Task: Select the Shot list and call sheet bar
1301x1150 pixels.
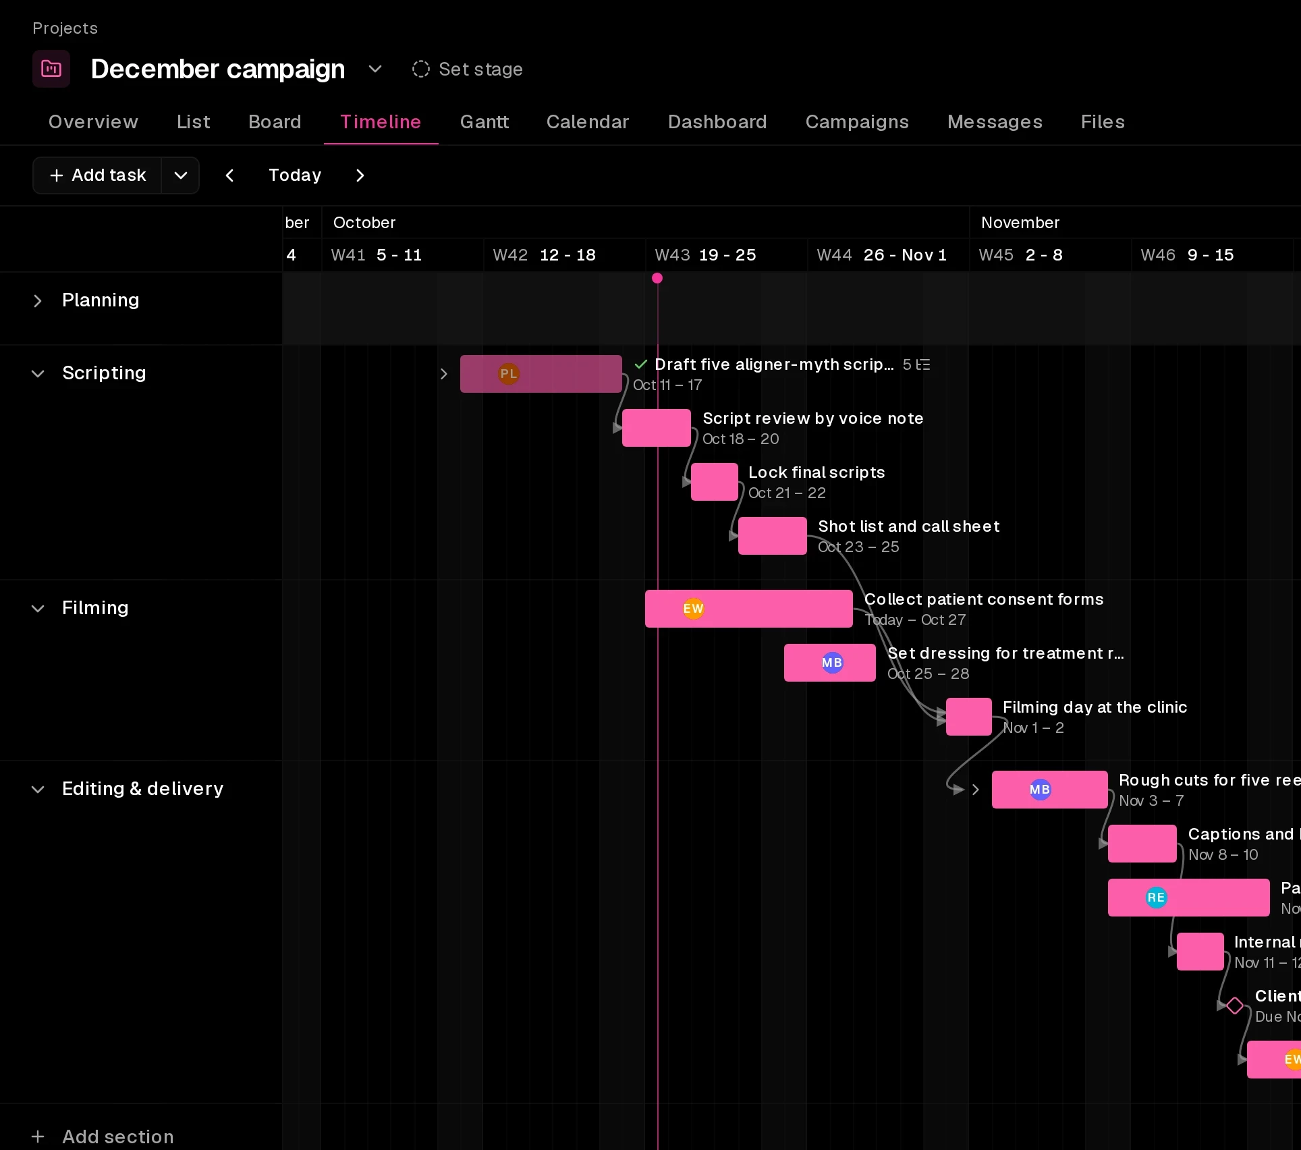Action: [773, 536]
